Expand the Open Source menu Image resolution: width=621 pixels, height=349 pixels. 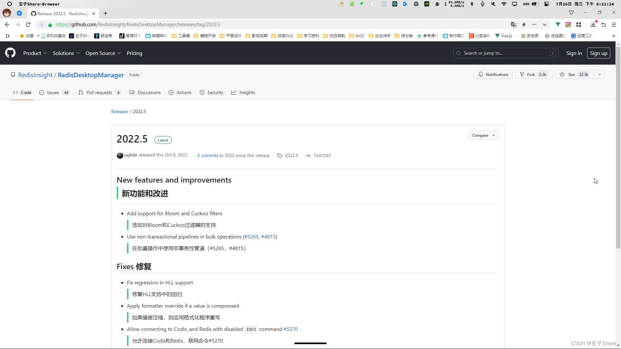point(103,53)
